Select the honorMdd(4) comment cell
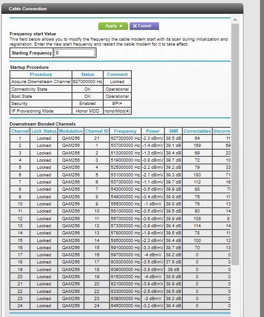The width and height of the screenshot is (264, 317). click(117, 111)
